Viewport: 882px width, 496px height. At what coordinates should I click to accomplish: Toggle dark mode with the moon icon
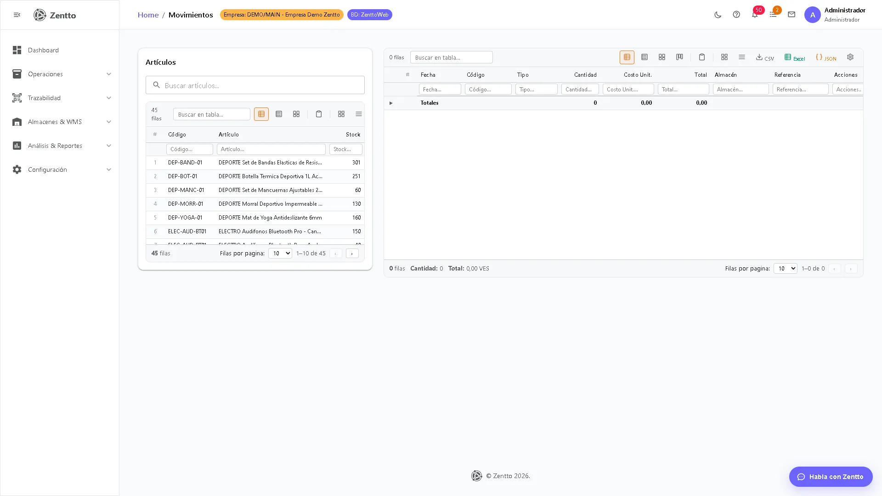718,15
